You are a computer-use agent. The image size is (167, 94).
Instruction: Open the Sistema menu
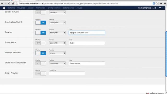coord(11,8)
